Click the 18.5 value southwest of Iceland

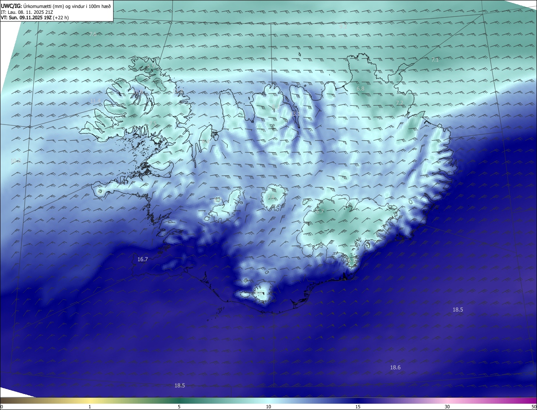180,386
